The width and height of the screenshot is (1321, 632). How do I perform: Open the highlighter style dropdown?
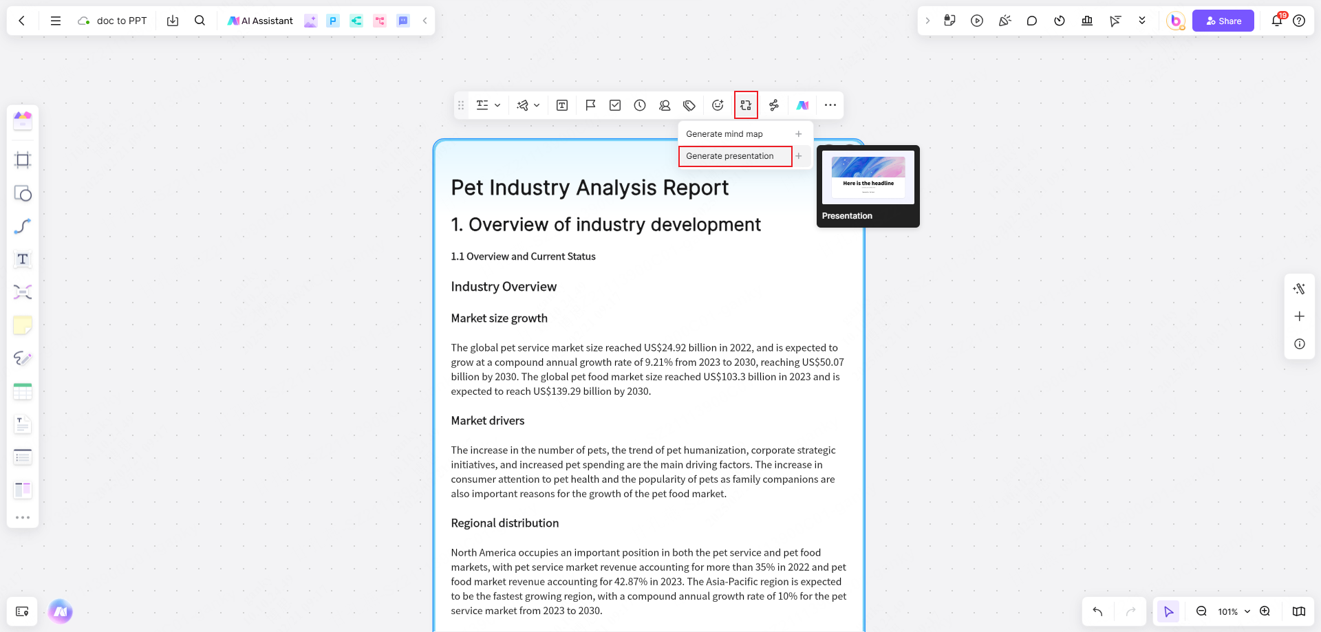click(x=528, y=105)
